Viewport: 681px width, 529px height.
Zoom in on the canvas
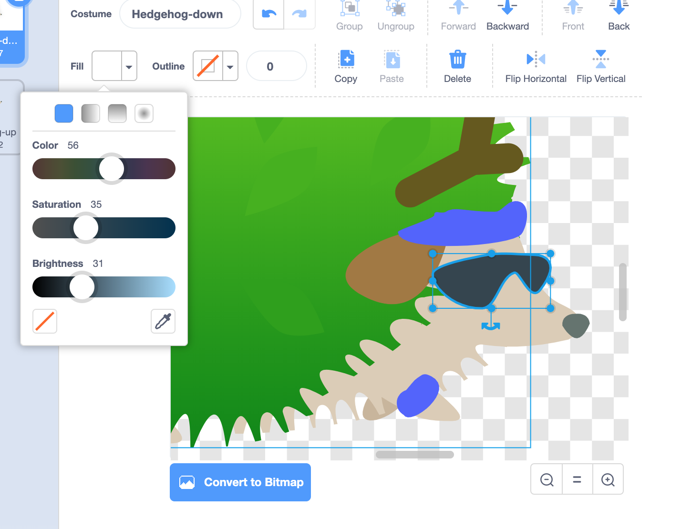pos(608,479)
